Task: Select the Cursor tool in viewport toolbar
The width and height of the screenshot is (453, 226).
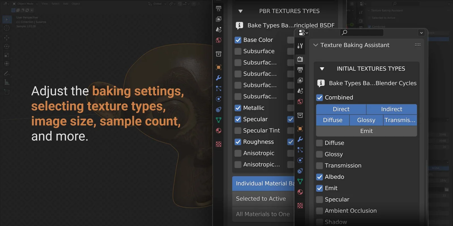Action: 7,28
